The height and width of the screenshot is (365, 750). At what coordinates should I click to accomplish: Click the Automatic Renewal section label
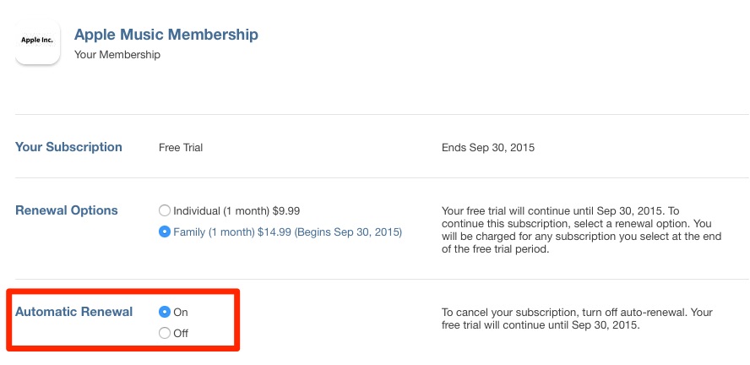pos(73,312)
